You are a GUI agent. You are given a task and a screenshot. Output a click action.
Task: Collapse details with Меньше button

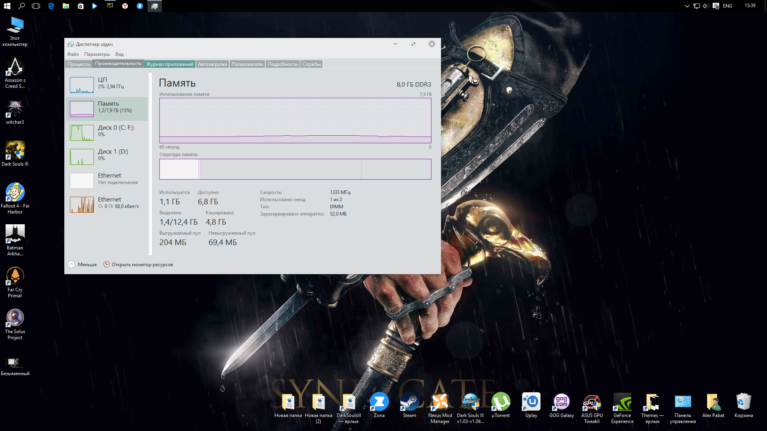coord(83,265)
